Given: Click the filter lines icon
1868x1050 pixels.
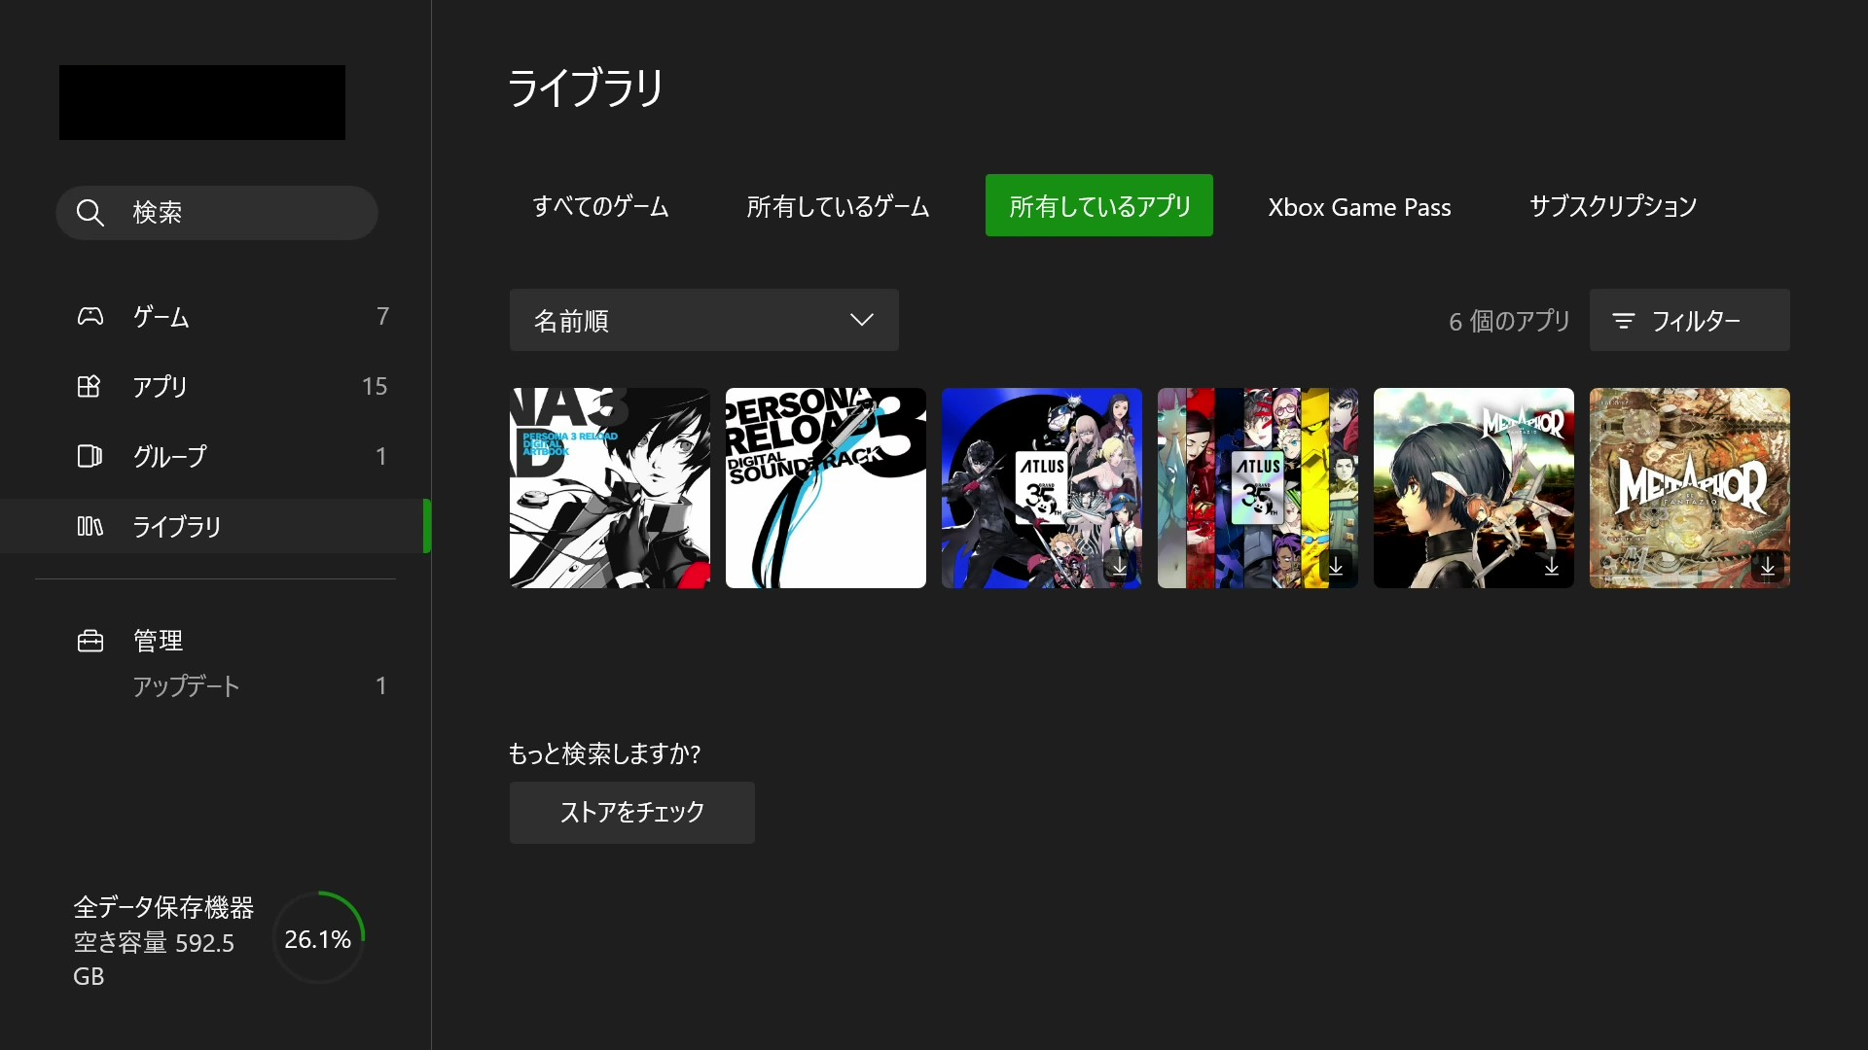Looking at the screenshot, I should point(1623,321).
